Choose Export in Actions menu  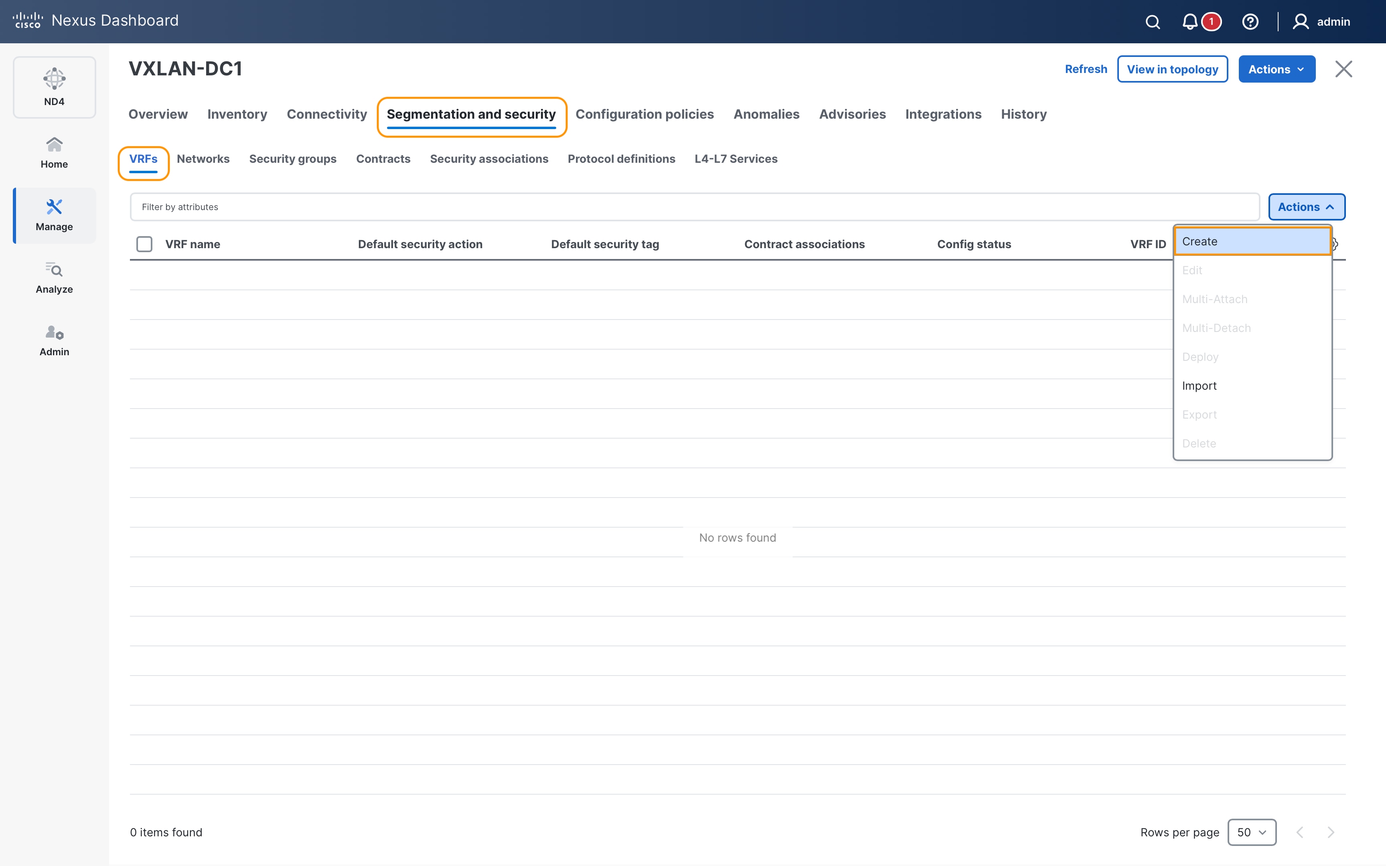pyautogui.click(x=1252, y=415)
